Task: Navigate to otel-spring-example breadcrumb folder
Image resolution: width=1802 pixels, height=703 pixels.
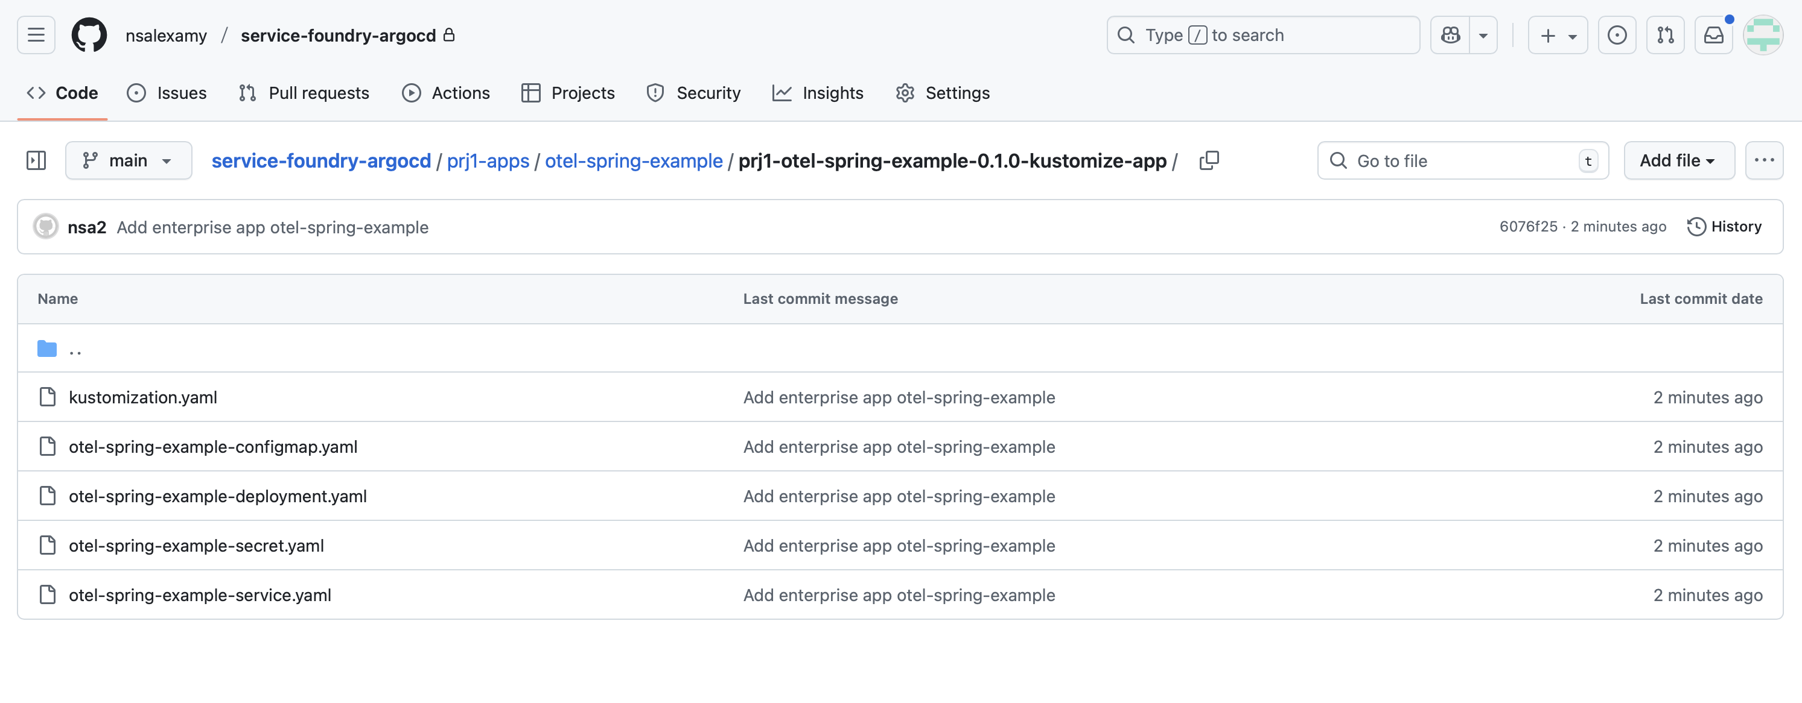Action: (634, 161)
